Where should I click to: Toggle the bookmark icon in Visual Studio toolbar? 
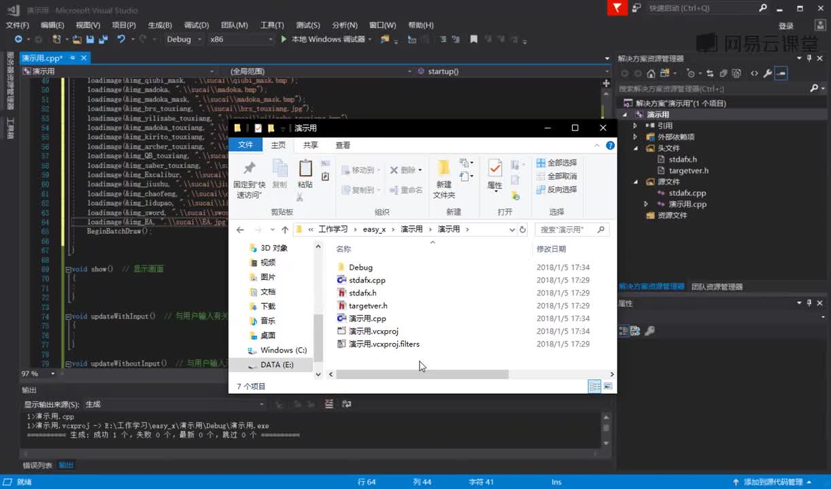tap(474, 39)
